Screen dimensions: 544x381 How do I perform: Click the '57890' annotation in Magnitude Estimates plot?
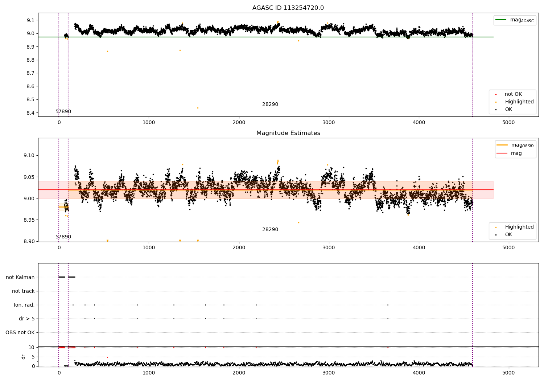coord(63,237)
